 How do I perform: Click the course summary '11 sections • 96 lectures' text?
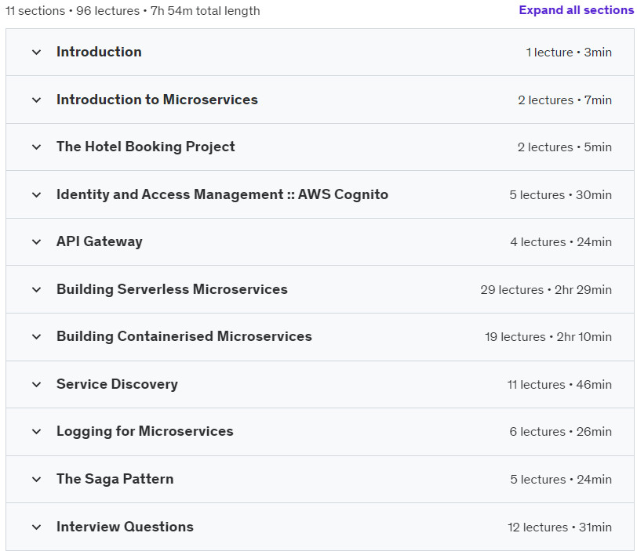click(73, 10)
